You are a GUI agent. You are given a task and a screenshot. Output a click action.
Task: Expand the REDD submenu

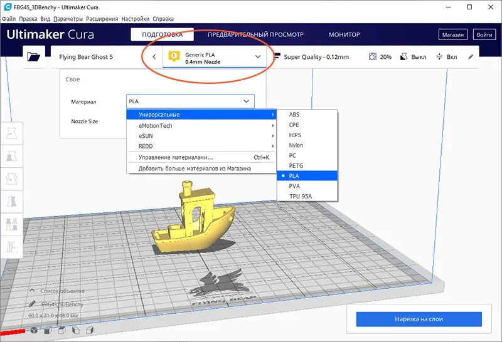[x=201, y=146]
